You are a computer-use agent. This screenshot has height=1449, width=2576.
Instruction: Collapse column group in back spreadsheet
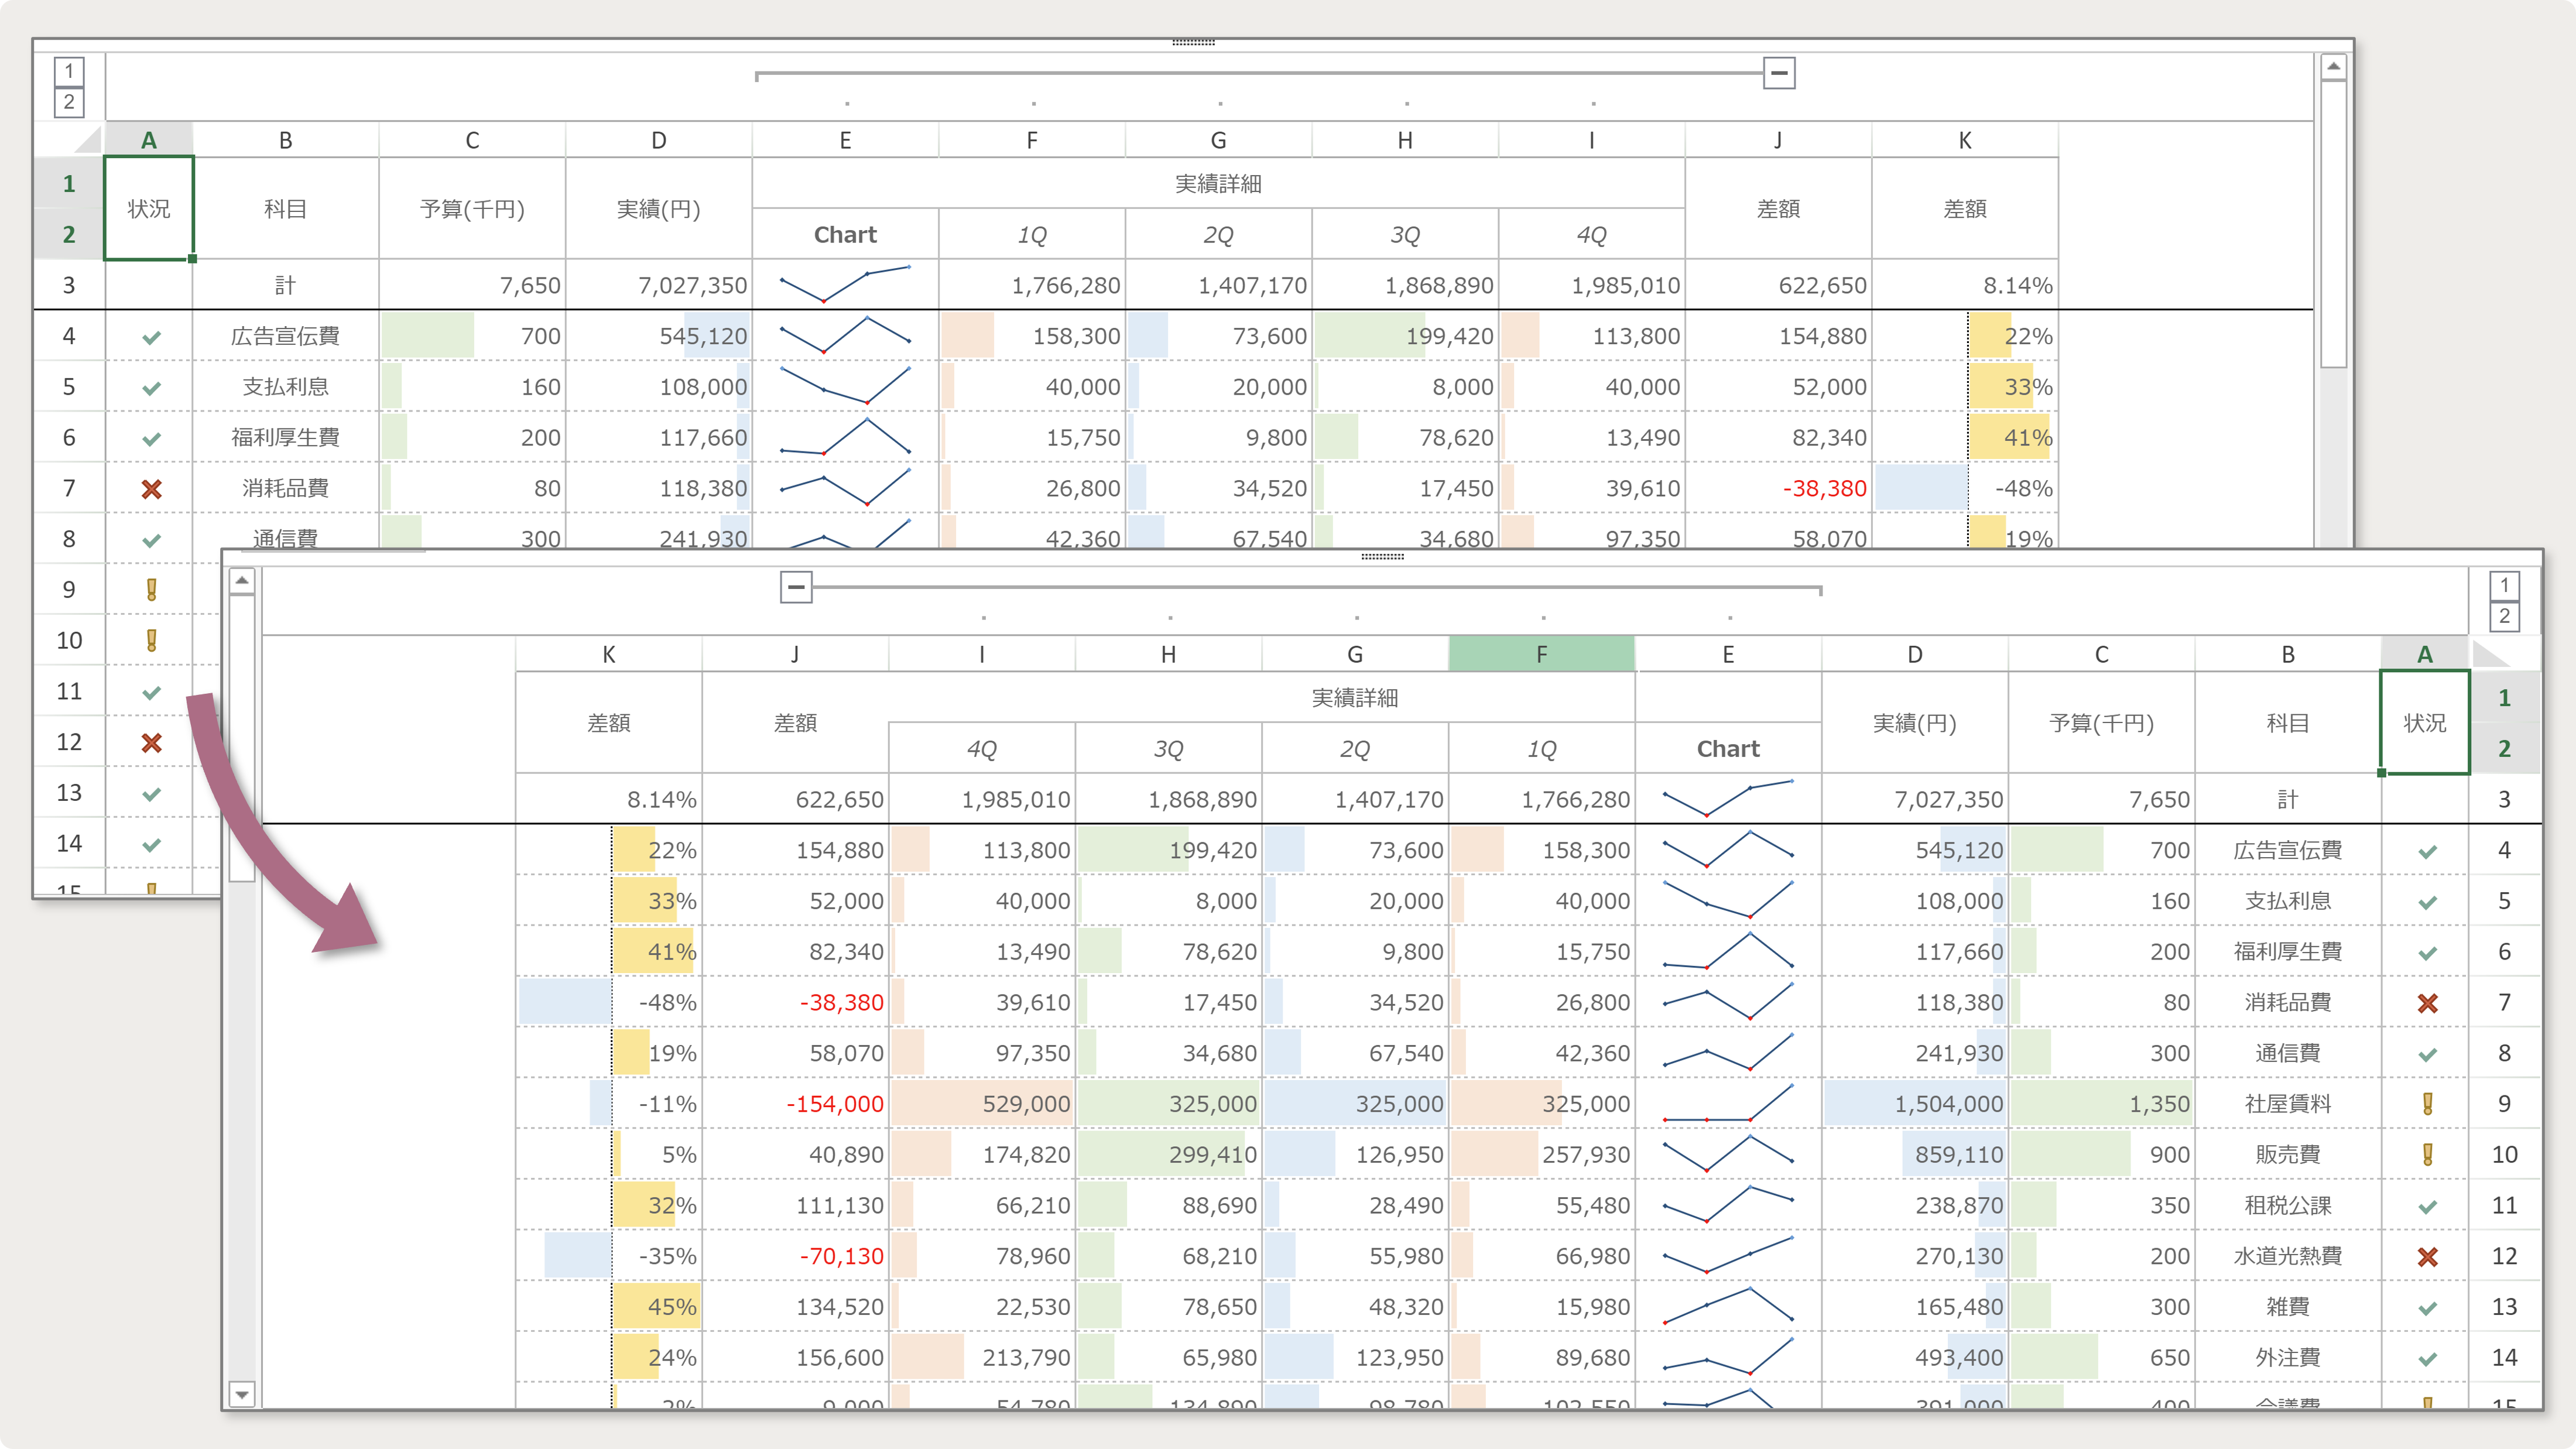1779,73
